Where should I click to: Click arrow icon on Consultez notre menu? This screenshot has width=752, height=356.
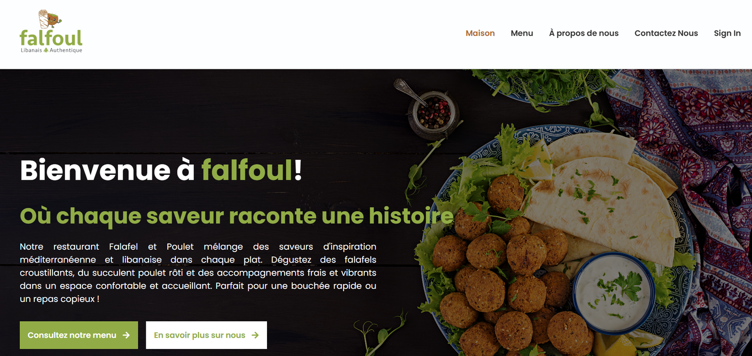point(126,335)
